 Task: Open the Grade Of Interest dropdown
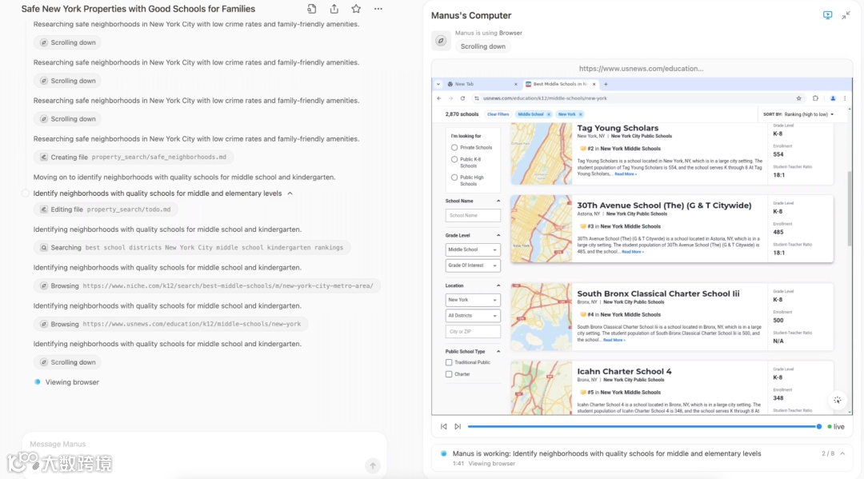click(473, 265)
